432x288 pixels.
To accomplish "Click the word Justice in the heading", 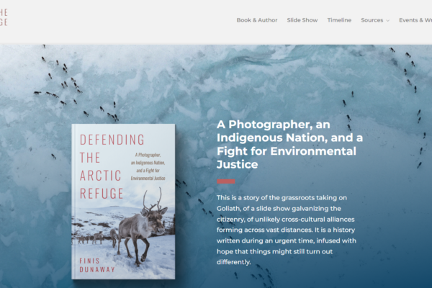I will [x=237, y=165].
